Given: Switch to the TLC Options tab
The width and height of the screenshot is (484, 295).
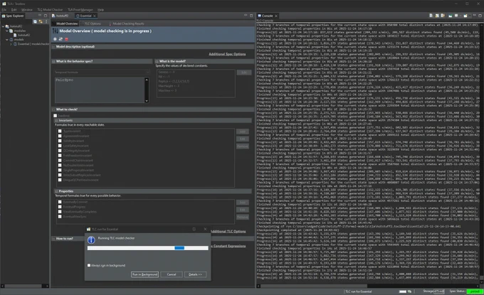Looking at the screenshot, I should (x=93, y=23).
